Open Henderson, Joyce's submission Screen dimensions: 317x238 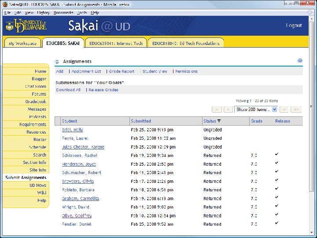[79, 164]
